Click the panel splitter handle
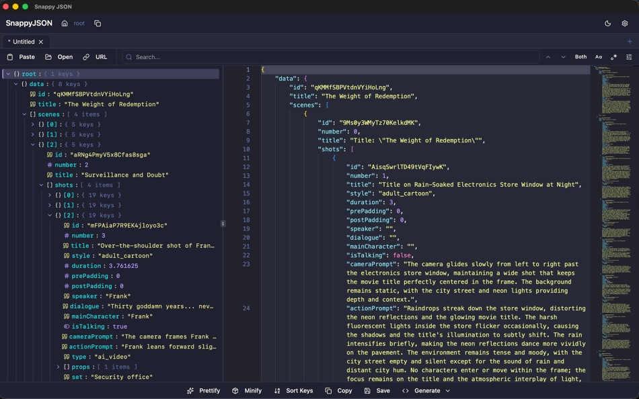639x399 pixels. [x=223, y=224]
